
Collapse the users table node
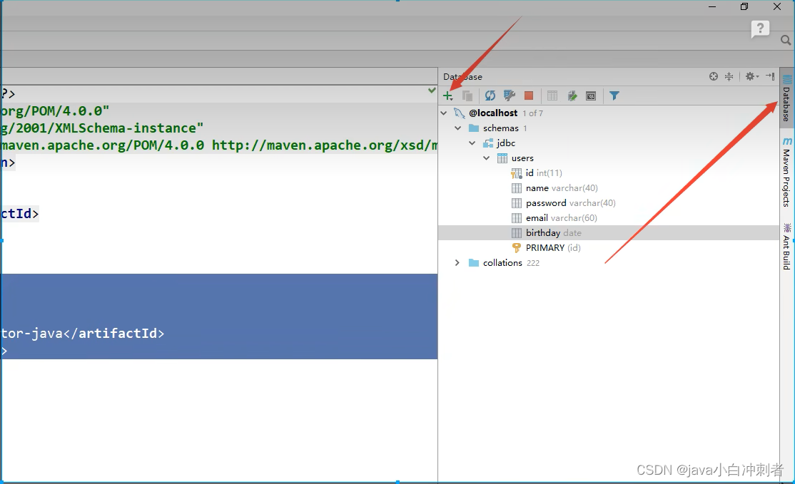pyautogui.click(x=486, y=158)
